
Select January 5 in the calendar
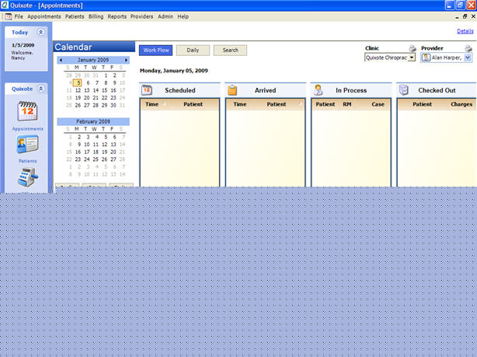78,82
